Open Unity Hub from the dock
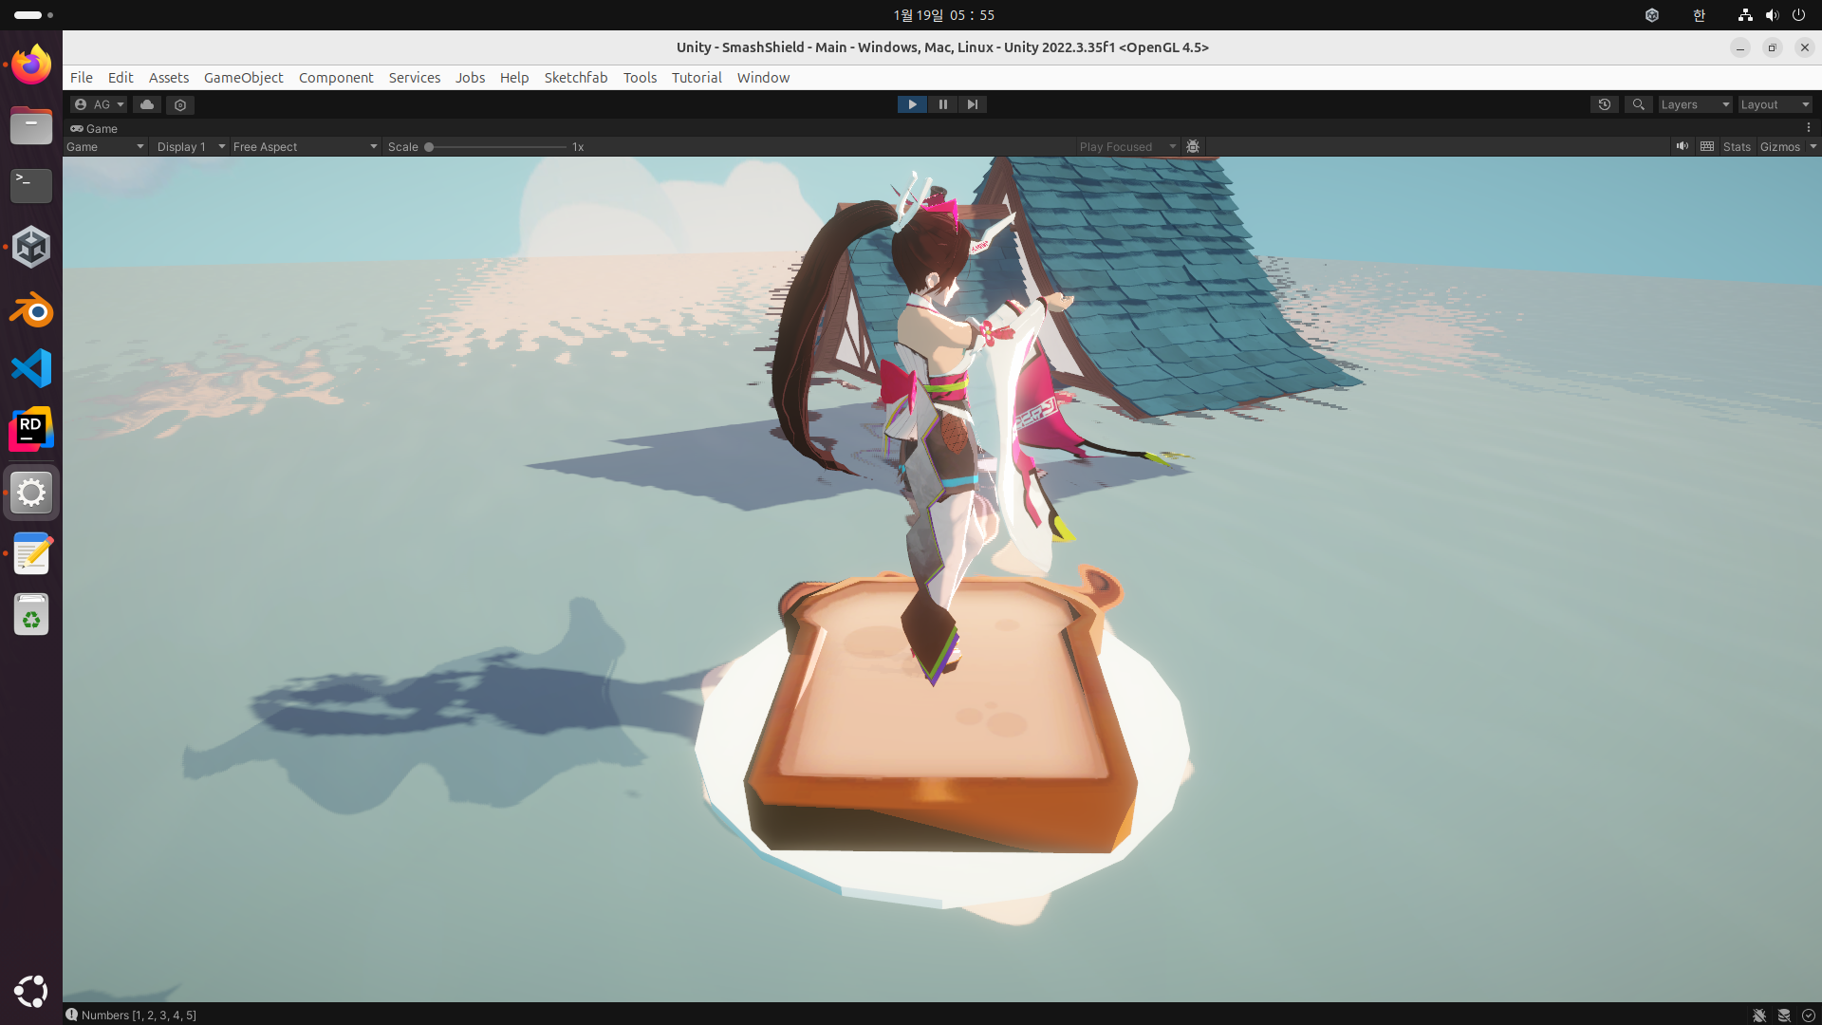This screenshot has height=1025, width=1822. coord(31,247)
